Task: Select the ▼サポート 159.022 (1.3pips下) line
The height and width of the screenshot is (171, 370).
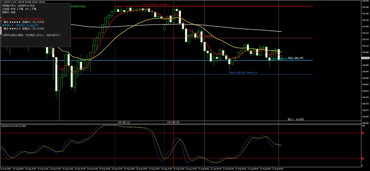Action: (x=21, y=25)
